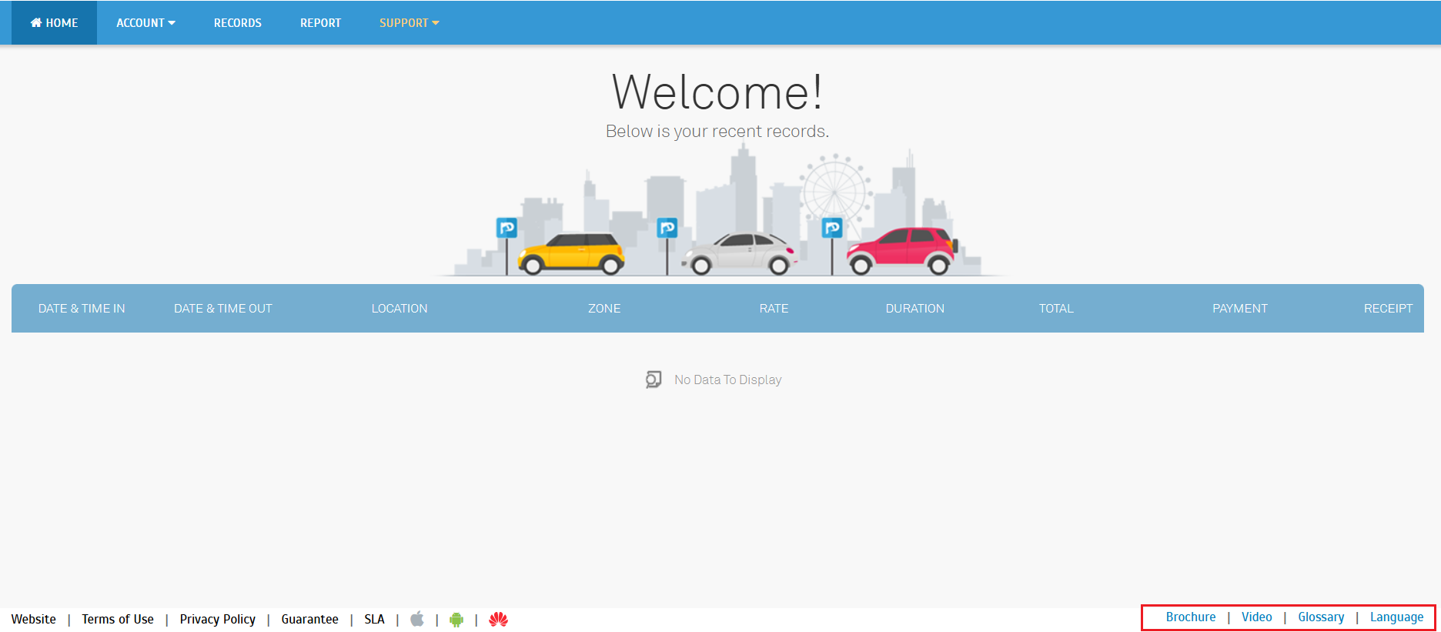Watch the Video link in footer

tap(1256, 617)
